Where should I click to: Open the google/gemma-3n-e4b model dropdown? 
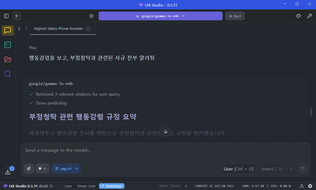(x=160, y=16)
